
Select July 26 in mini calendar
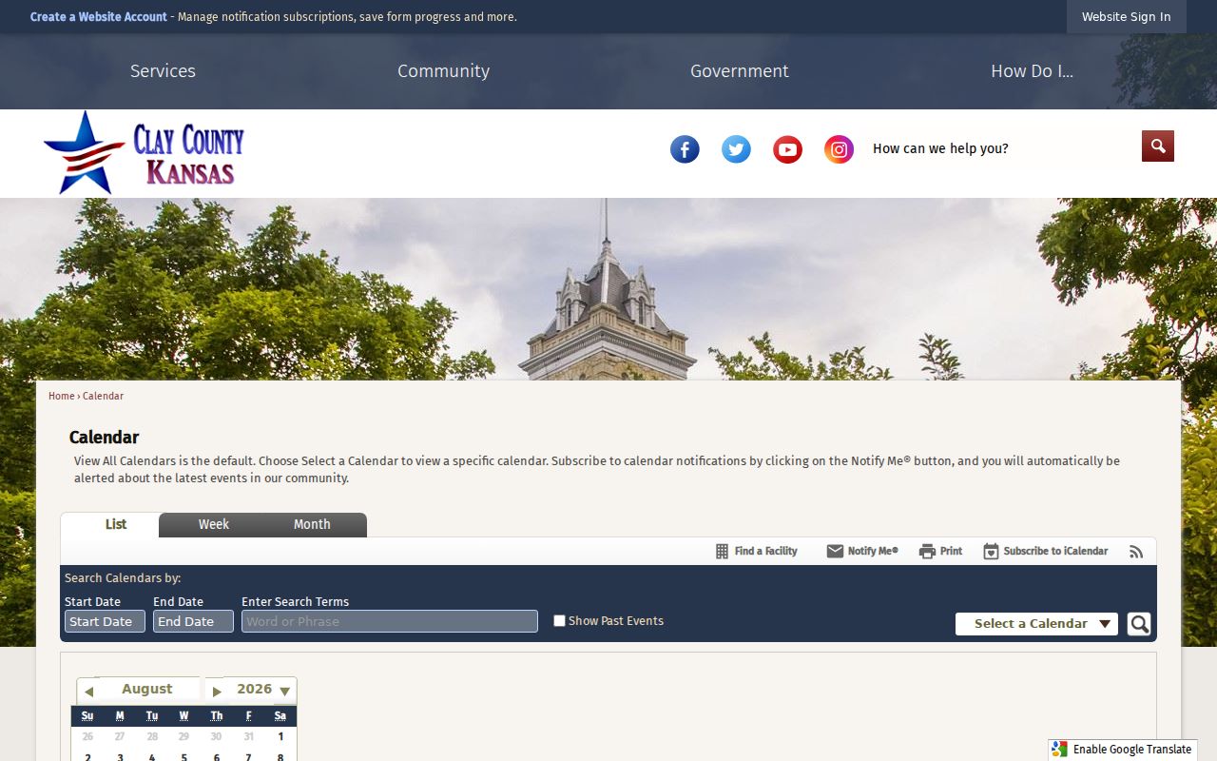(x=87, y=736)
